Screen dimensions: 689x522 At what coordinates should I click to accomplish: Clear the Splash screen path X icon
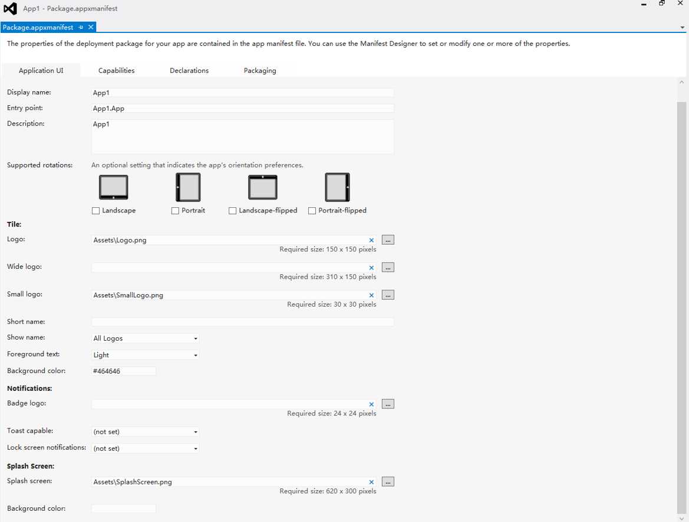(371, 481)
